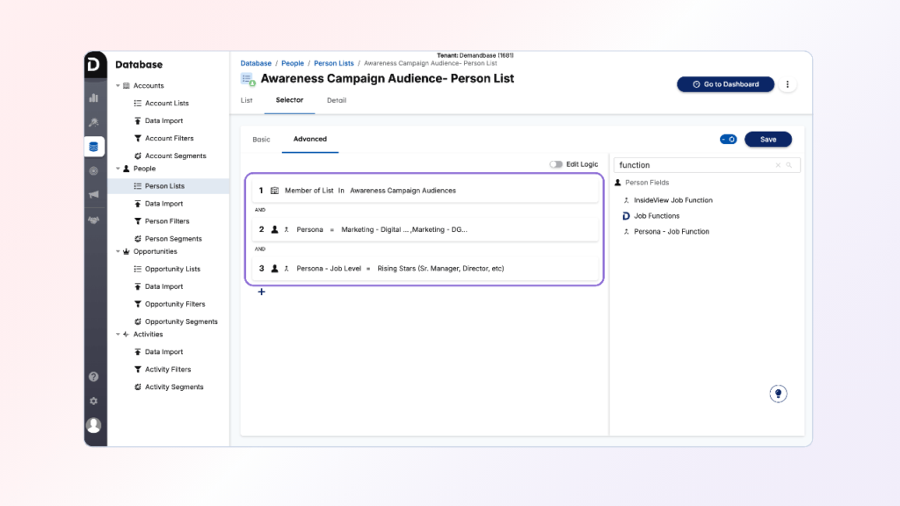The image size is (900, 506).
Task: Open the analytics bar chart icon in sidebar
Action: [94, 98]
